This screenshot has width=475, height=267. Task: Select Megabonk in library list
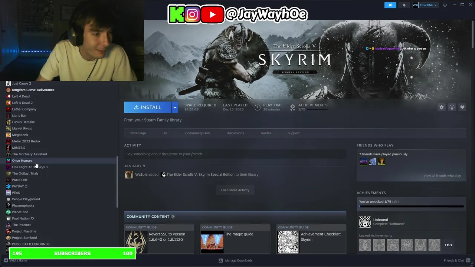coord(20,135)
